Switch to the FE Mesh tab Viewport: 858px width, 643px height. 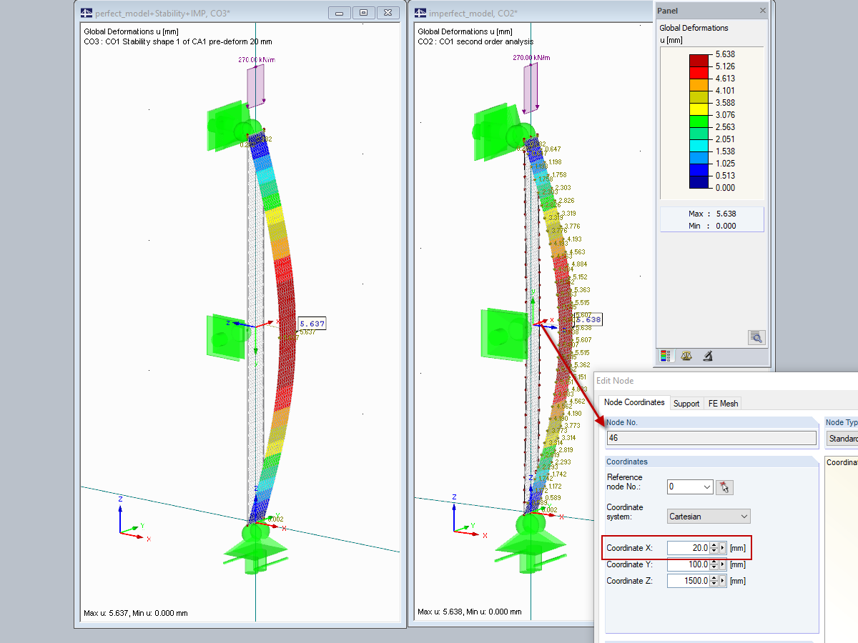pos(723,404)
